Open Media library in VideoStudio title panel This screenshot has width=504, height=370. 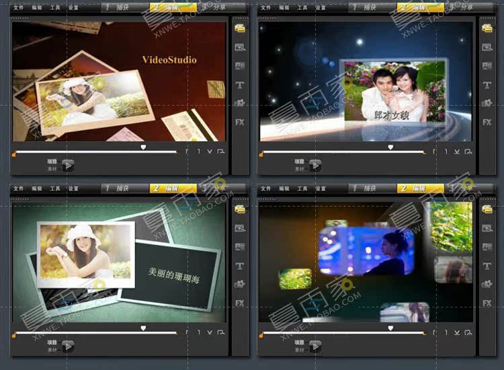tap(240, 29)
